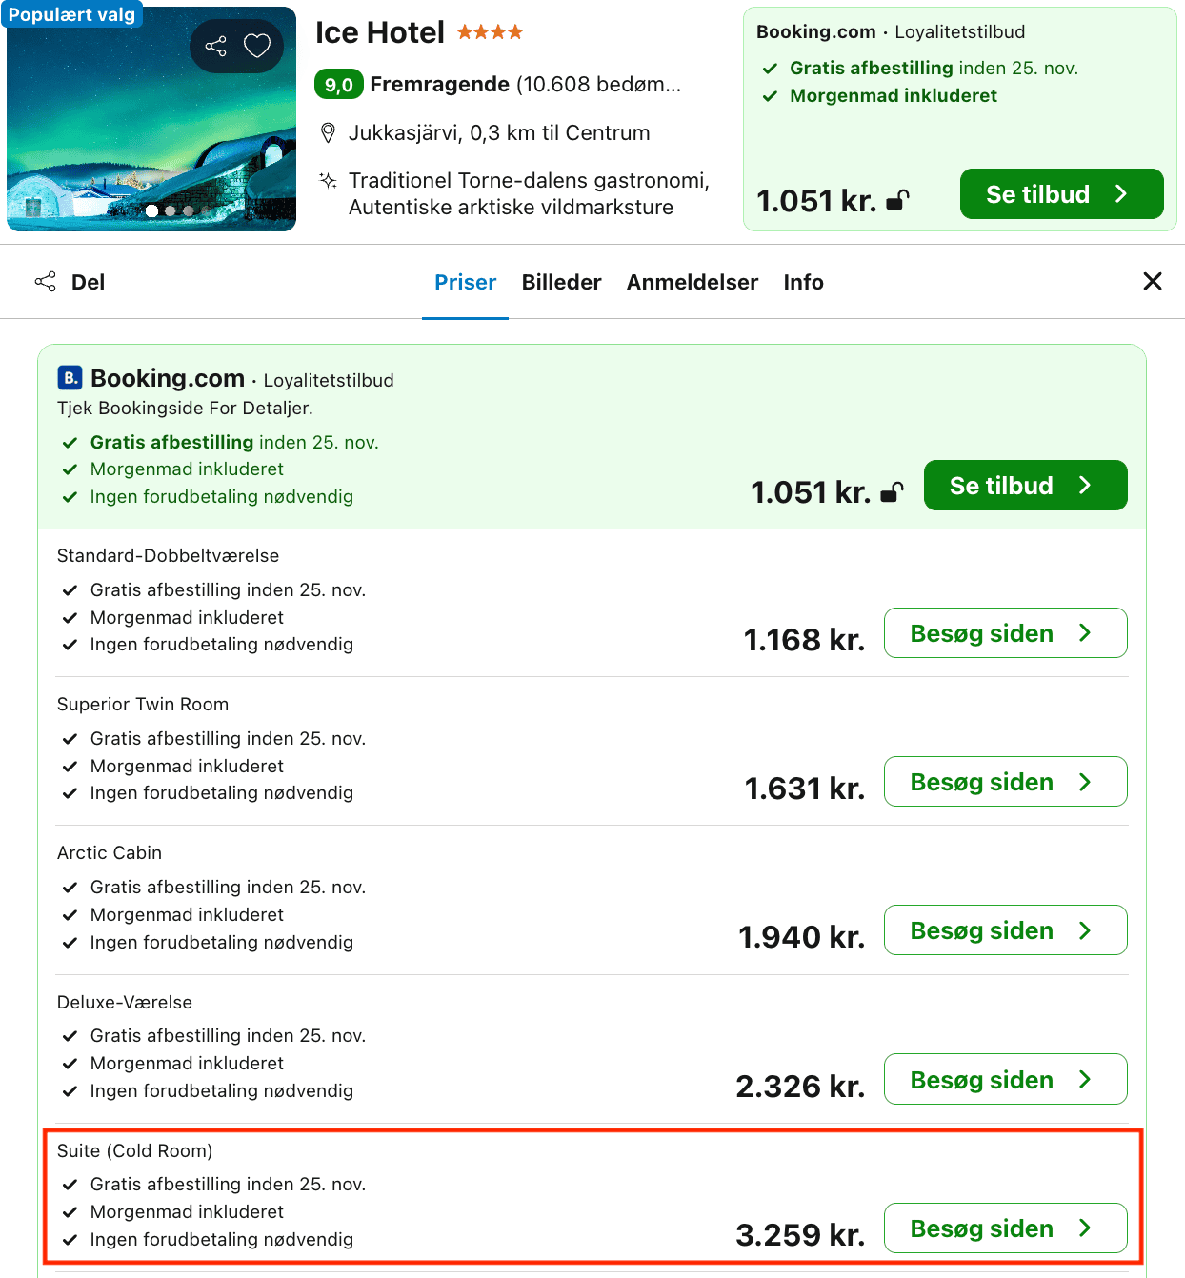Click the location pin icon beside Jukkasjärvi
The height and width of the screenshot is (1278, 1185).
click(328, 133)
